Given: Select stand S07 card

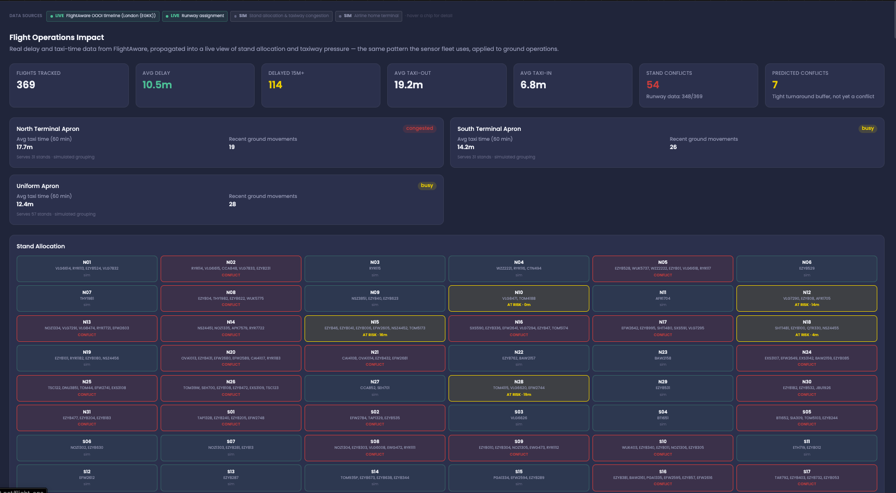Looking at the screenshot, I should tap(231, 448).
